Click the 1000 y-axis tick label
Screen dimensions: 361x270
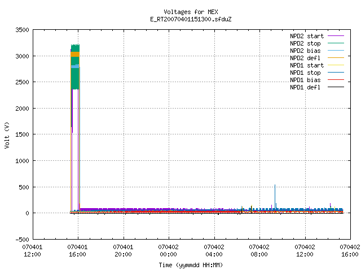(22, 161)
